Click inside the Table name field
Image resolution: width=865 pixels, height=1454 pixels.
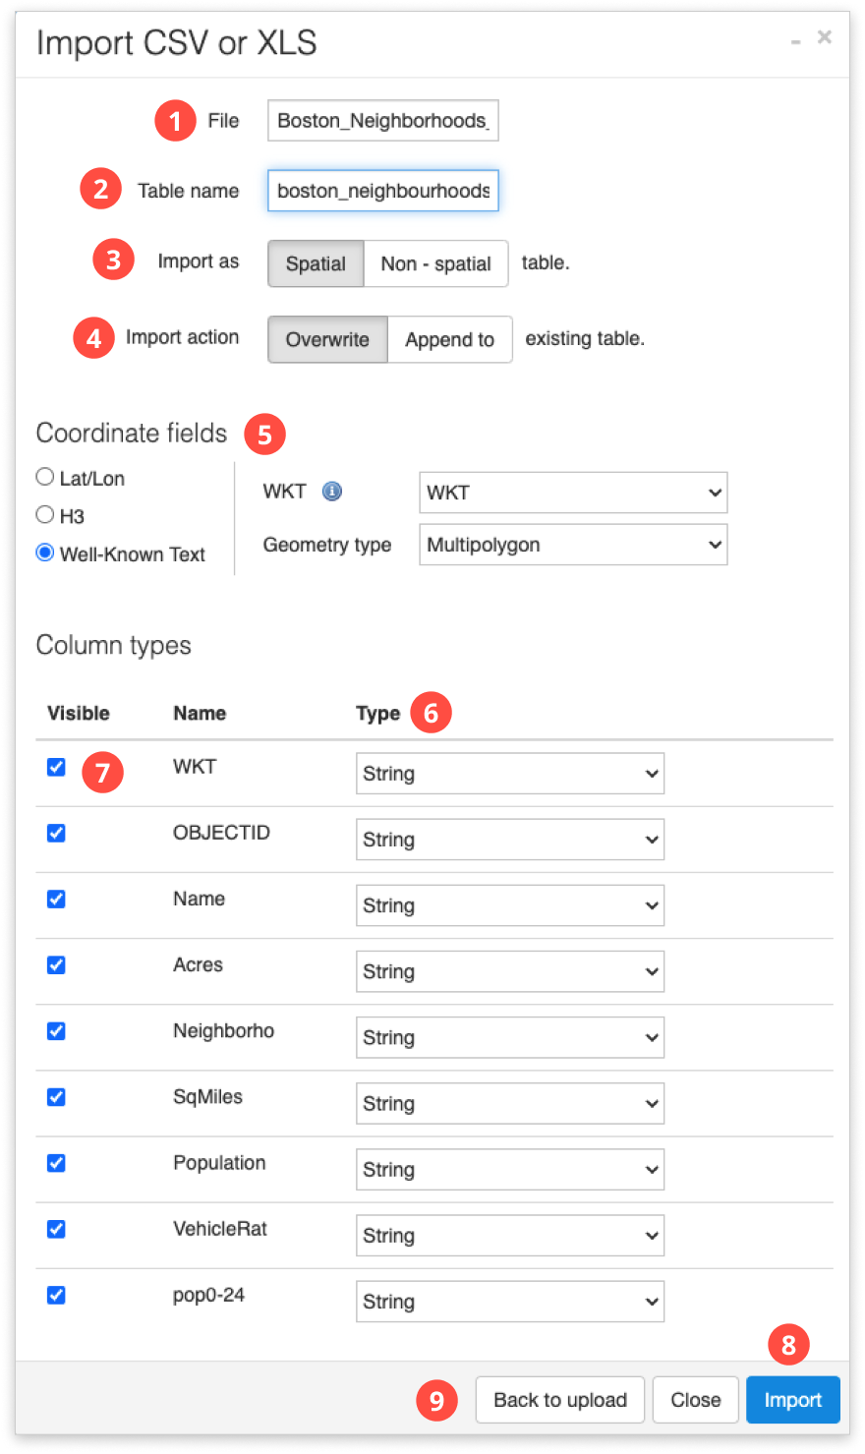(382, 191)
